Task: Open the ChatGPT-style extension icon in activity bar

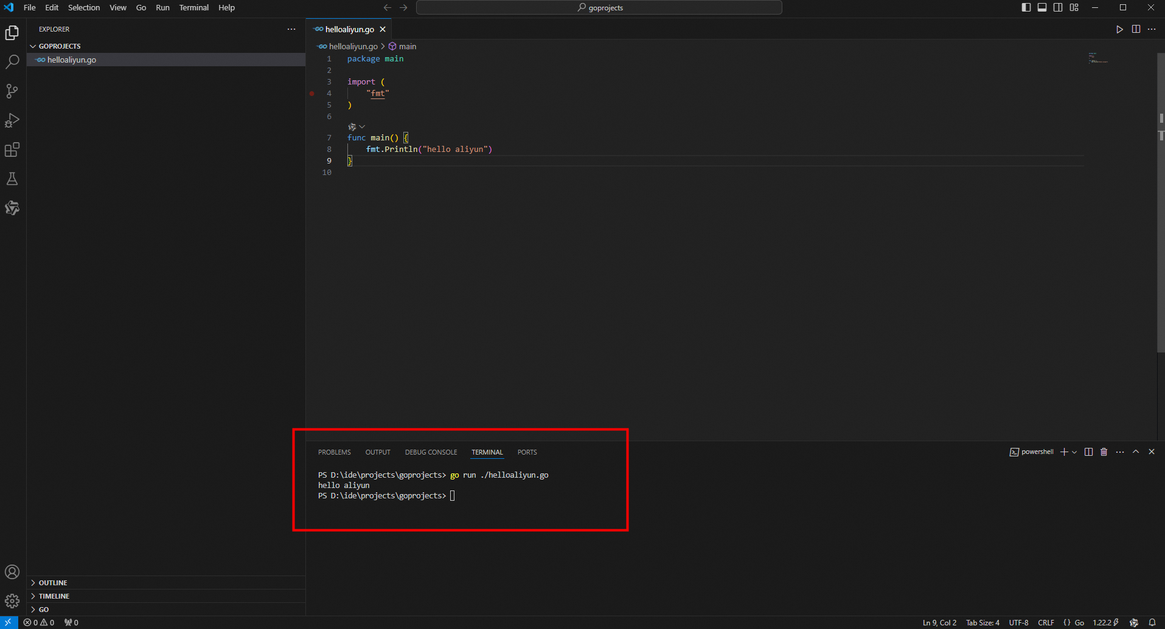Action: [x=12, y=208]
